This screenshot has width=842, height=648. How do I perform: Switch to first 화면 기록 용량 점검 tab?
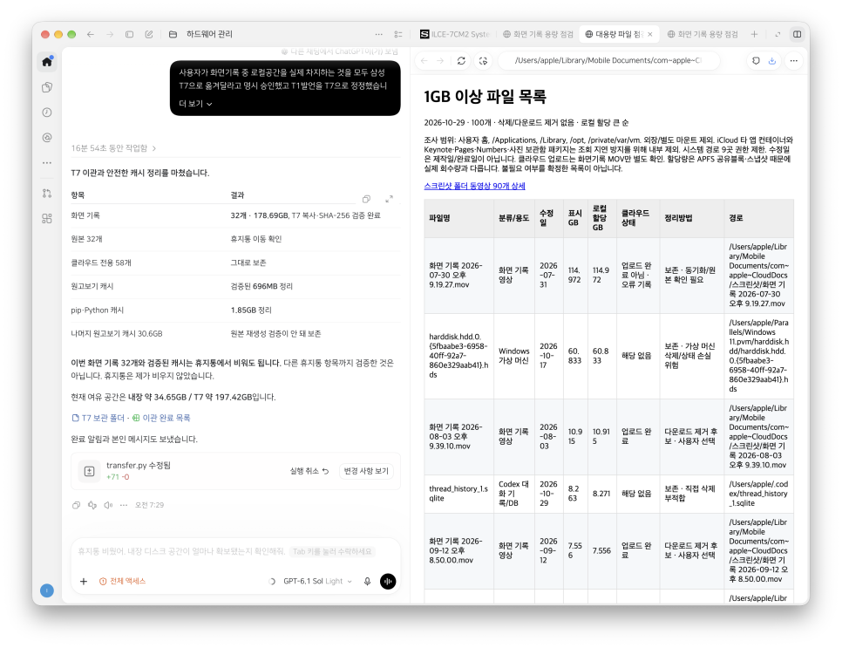tap(538, 34)
